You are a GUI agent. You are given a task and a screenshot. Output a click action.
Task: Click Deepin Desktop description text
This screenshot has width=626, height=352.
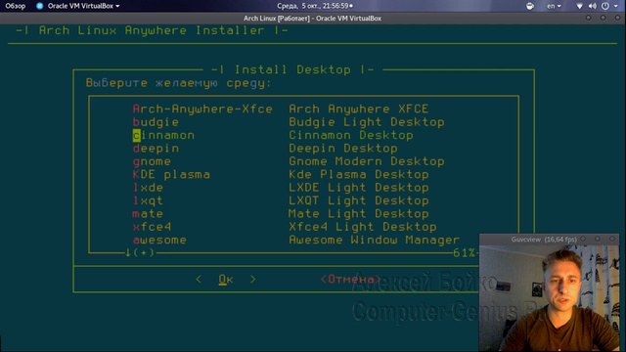click(x=343, y=149)
